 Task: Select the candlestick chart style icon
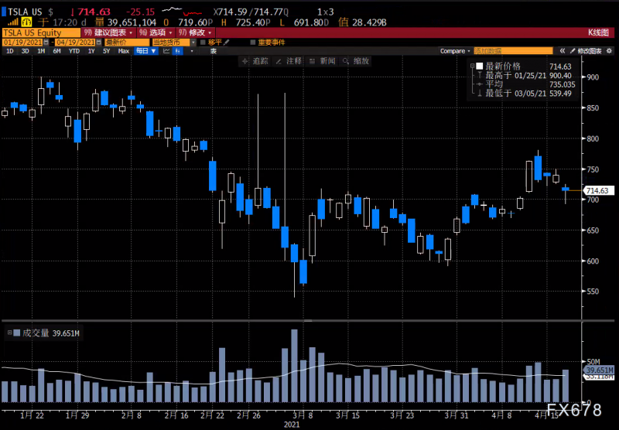[x=179, y=51]
